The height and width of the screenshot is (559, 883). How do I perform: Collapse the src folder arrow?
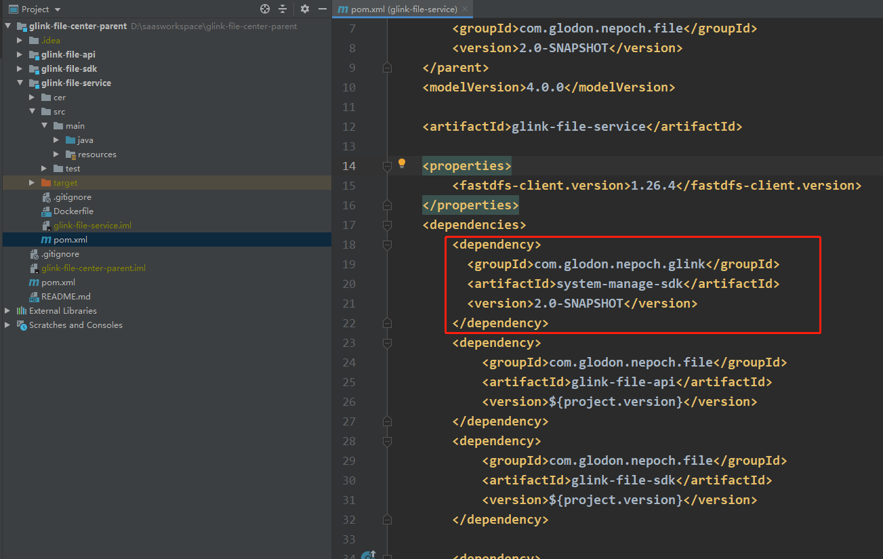33,111
